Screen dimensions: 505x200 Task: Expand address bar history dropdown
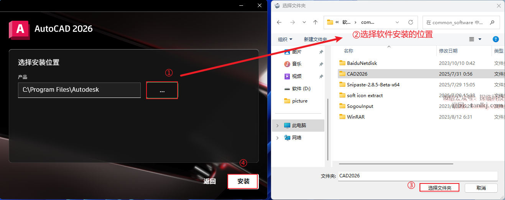coord(397,22)
